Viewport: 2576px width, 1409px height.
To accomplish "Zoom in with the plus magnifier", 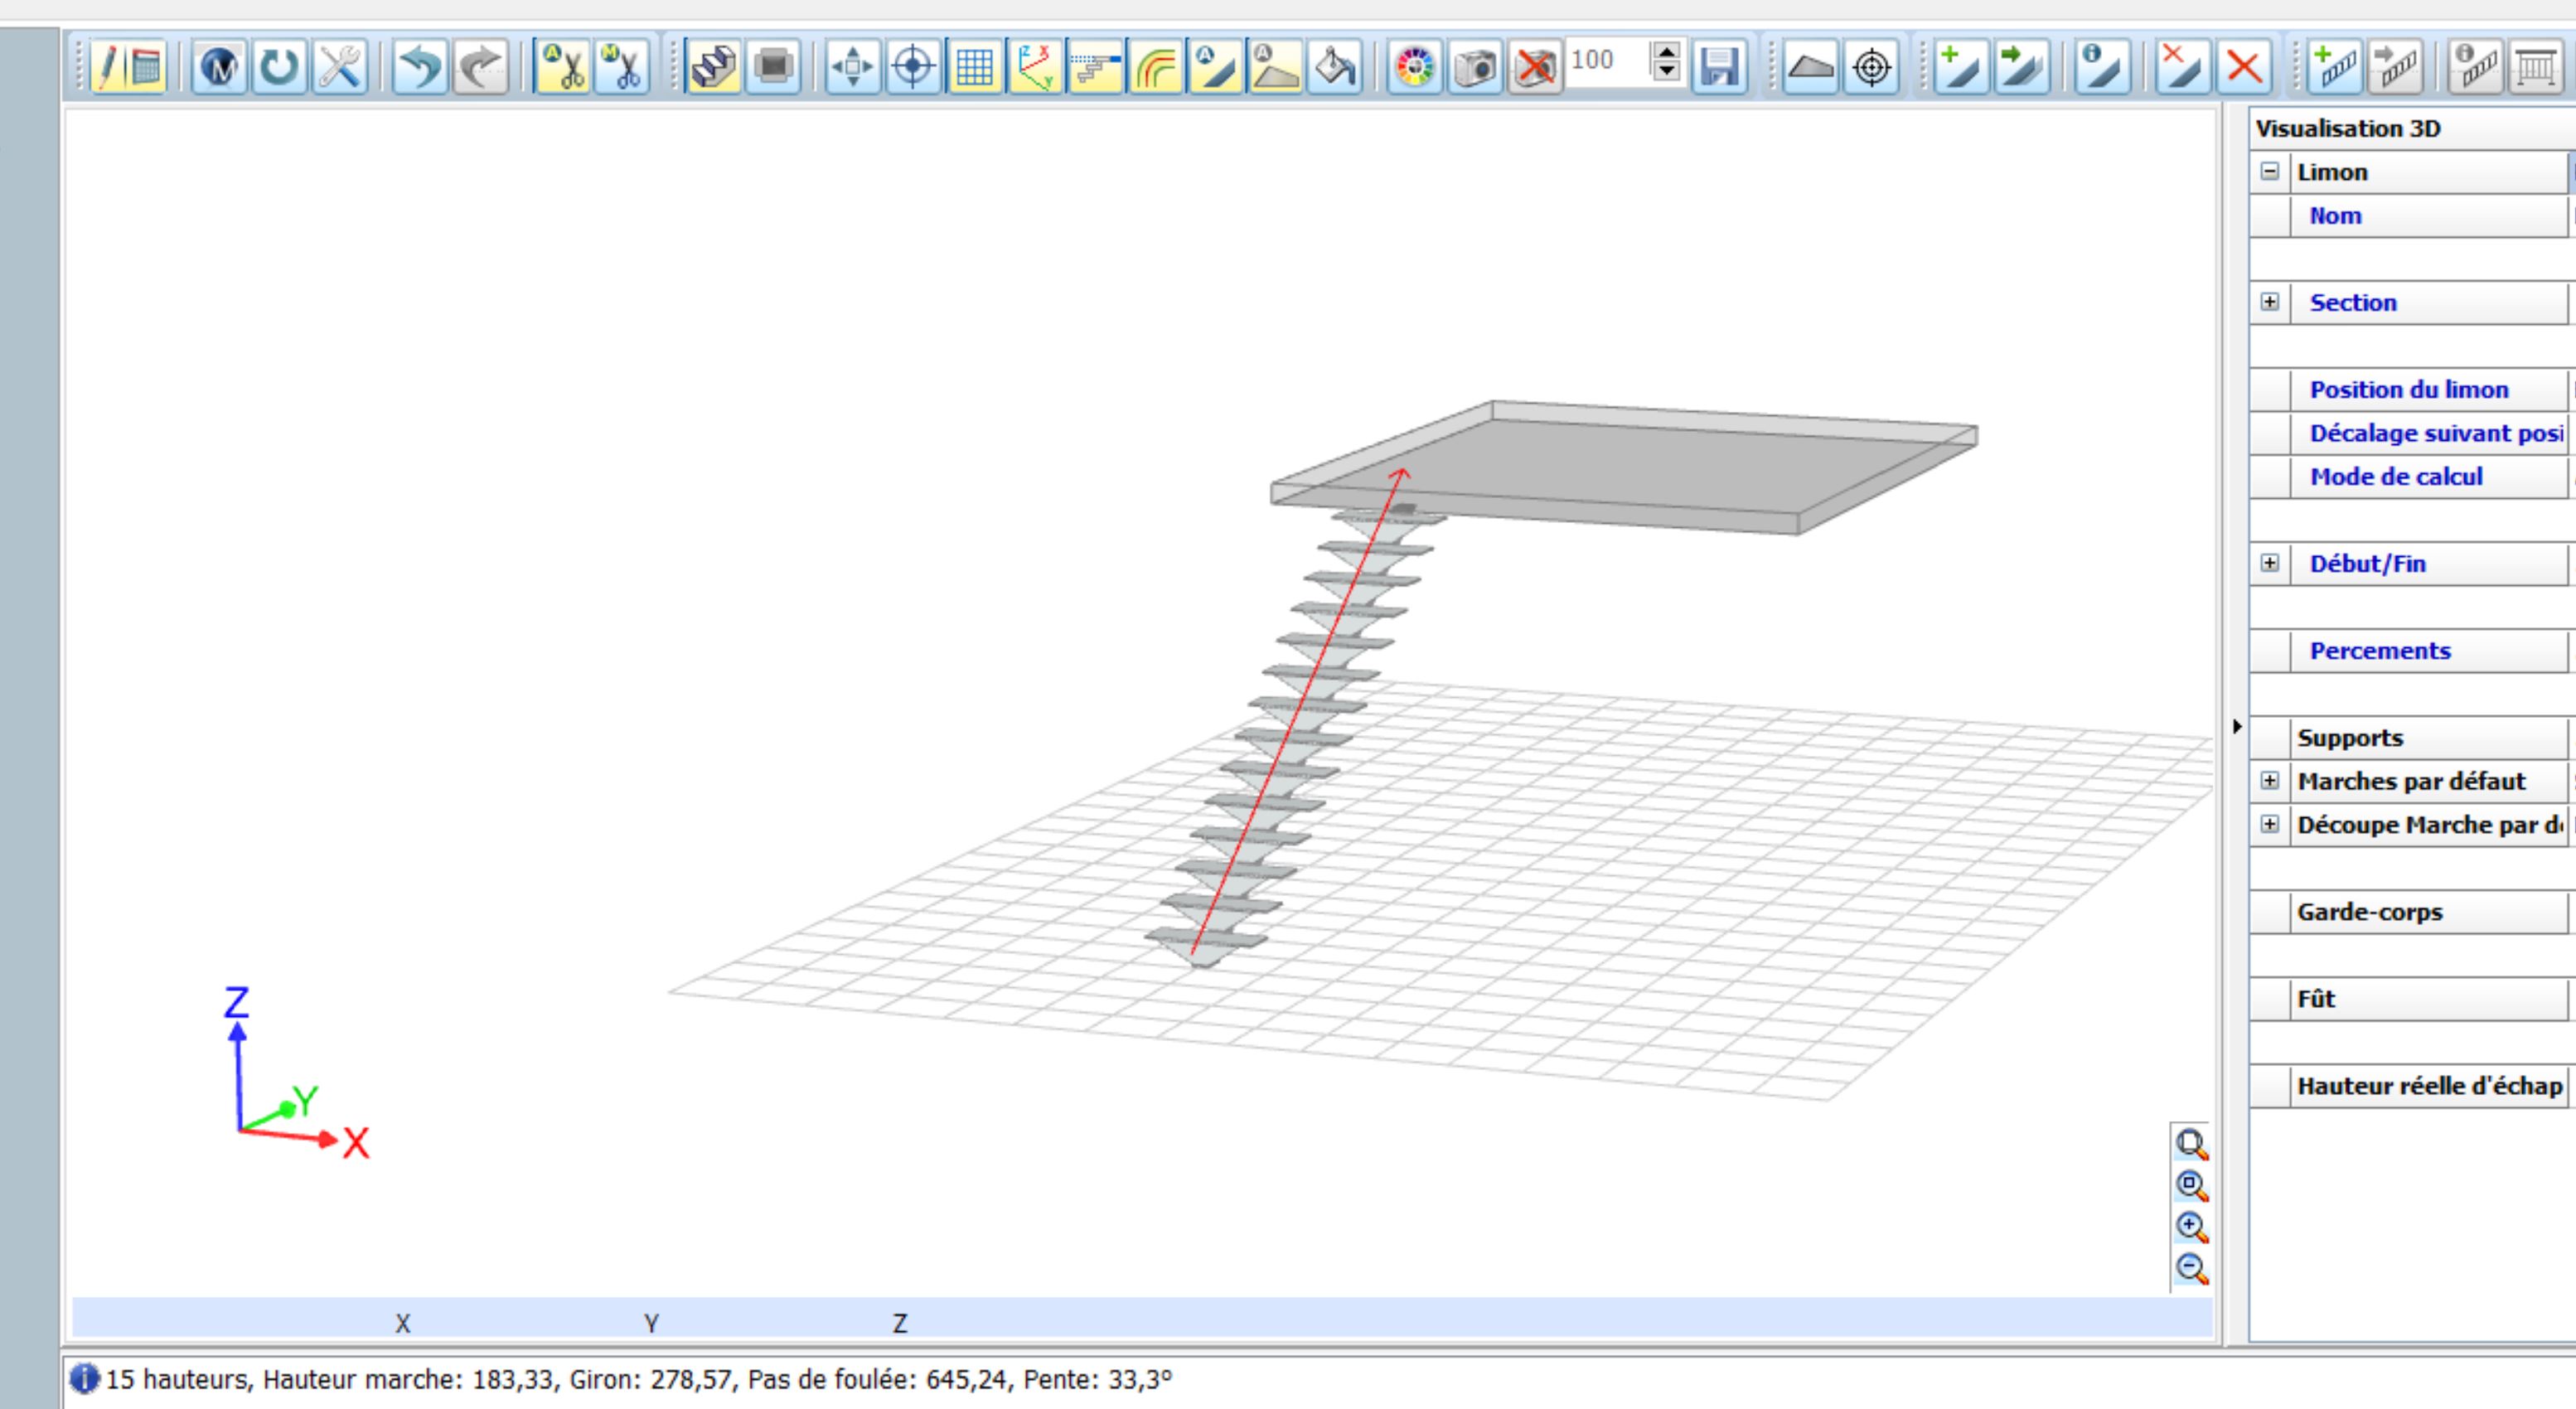I will [x=2192, y=1227].
